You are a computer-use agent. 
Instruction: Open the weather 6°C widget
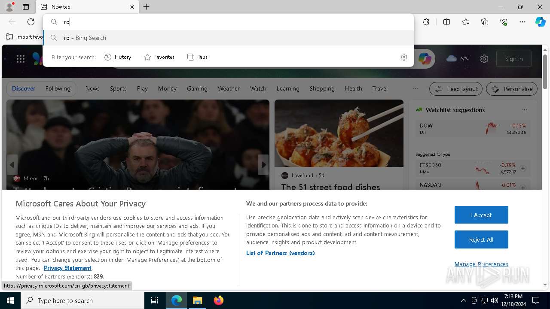click(x=458, y=59)
